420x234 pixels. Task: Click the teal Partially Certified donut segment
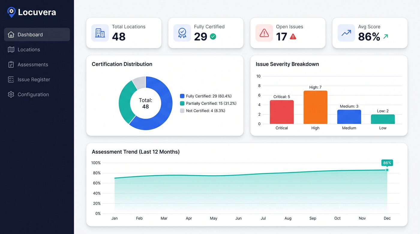(x=125, y=103)
